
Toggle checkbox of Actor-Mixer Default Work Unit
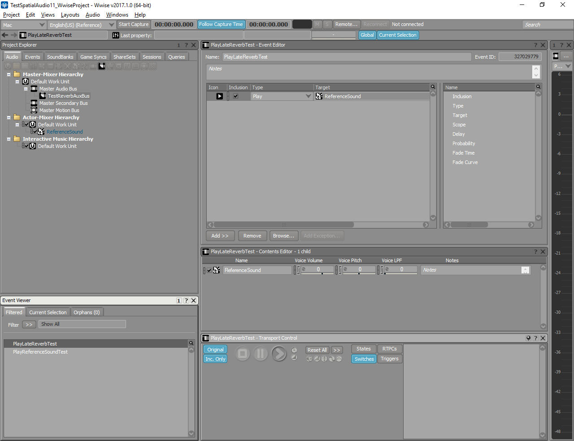tap(26, 125)
